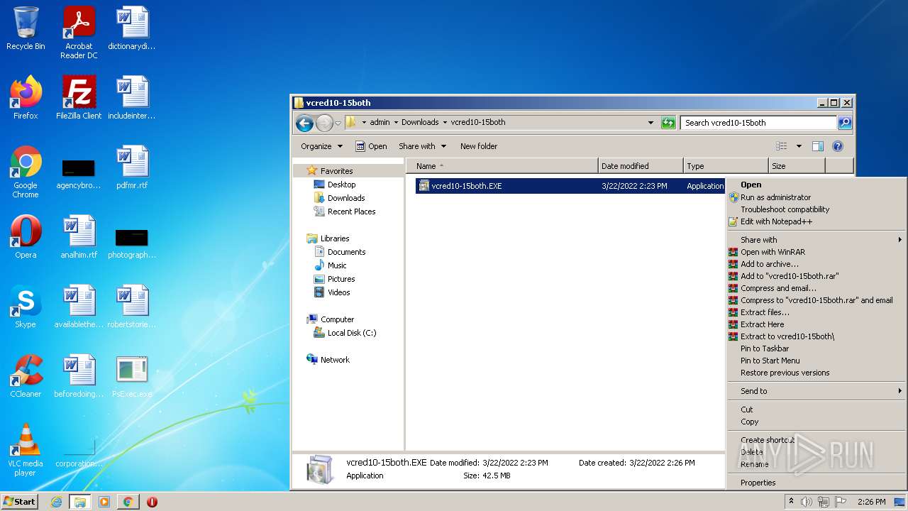Click the refresh button beside address bar
The width and height of the screenshot is (908, 511).
(668, 123)
